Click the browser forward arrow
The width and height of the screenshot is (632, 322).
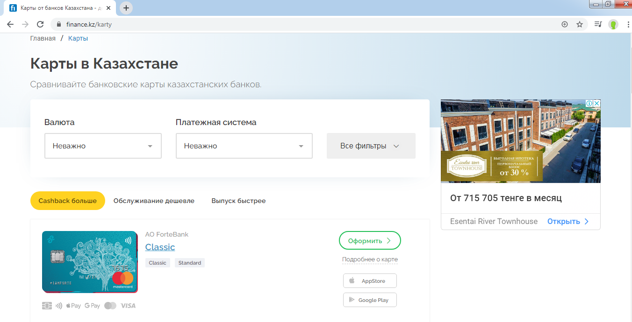[x=25, y=24]
